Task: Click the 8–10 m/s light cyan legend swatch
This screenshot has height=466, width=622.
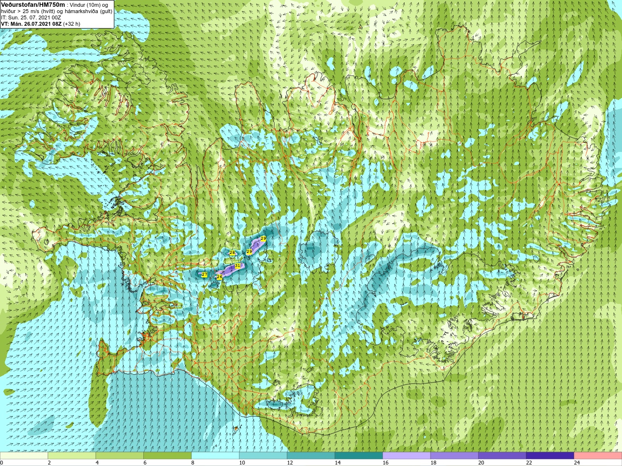Action: click(215, 456)
